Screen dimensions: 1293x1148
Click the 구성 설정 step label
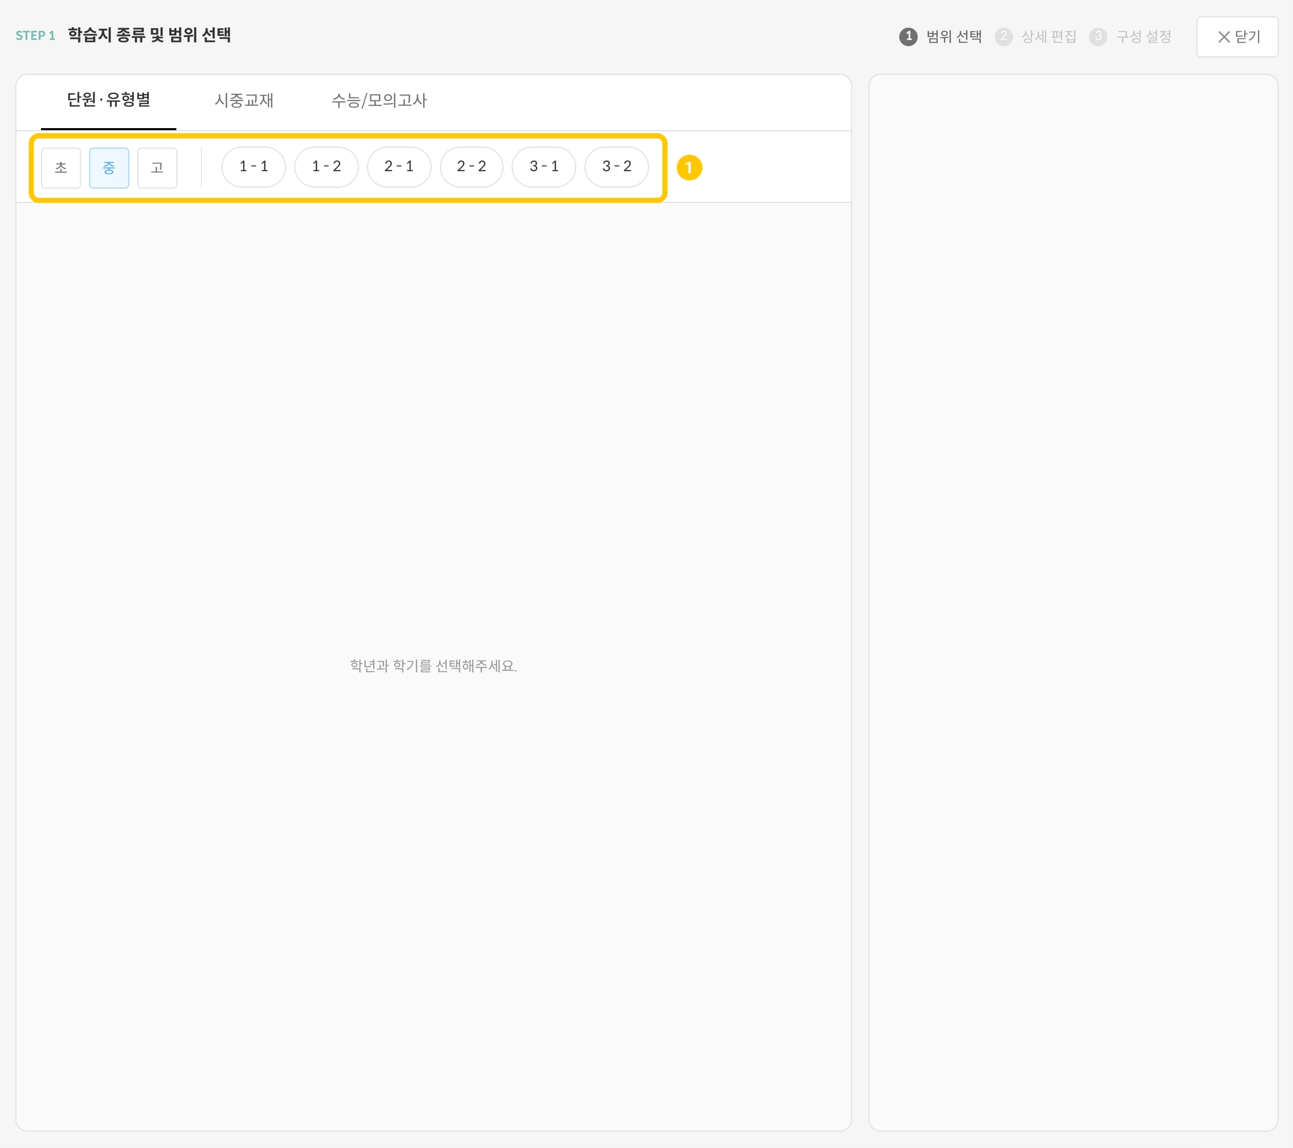(x=1144, y=37)
